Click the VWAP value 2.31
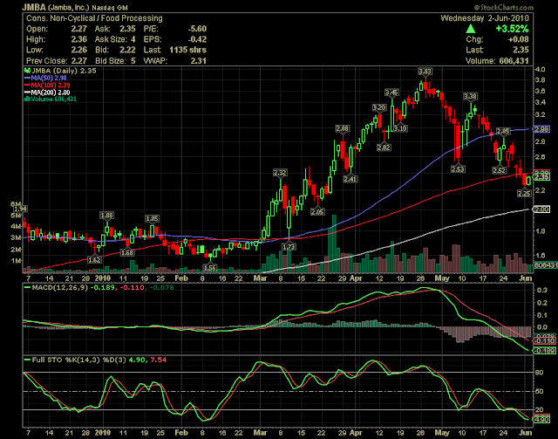The height and width of the screenshot is (439, 558). coord(199,60)
